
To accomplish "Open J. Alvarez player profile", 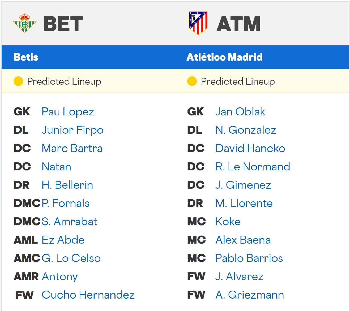I will point(239,277).
